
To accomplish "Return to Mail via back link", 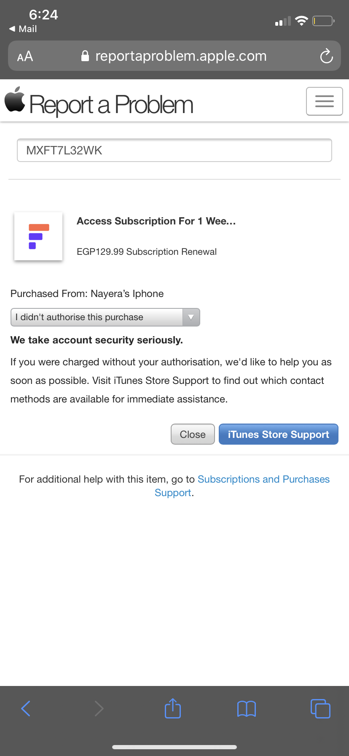I will pyautogui.click(x=23, y=29).
